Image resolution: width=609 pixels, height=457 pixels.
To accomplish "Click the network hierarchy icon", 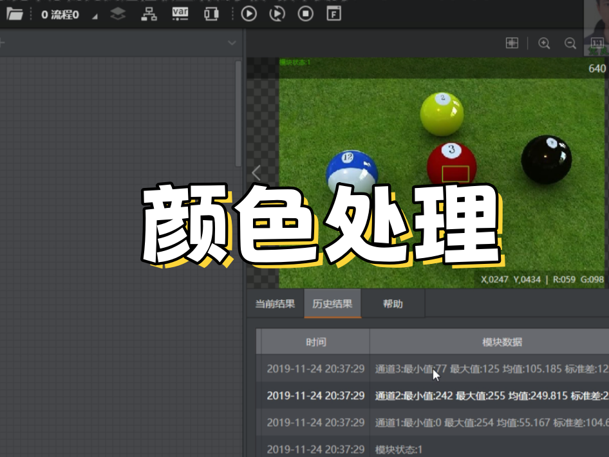I will click(149, 14).
